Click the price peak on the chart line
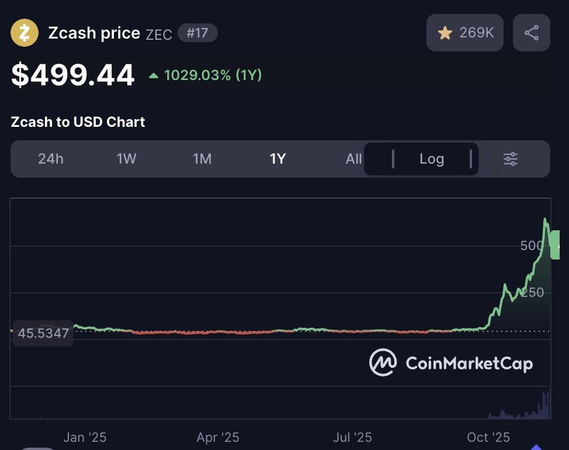 (x=546, y=220)
